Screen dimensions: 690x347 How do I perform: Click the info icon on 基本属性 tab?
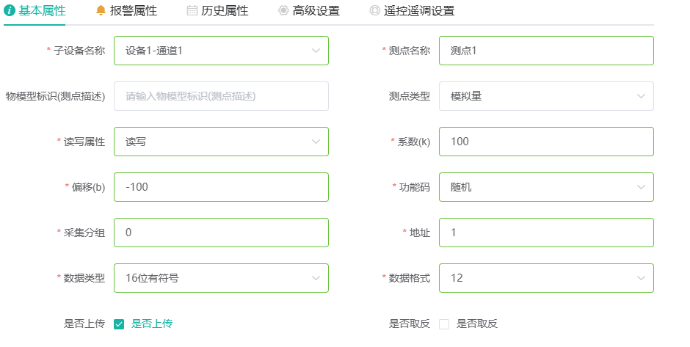point(10,10)
